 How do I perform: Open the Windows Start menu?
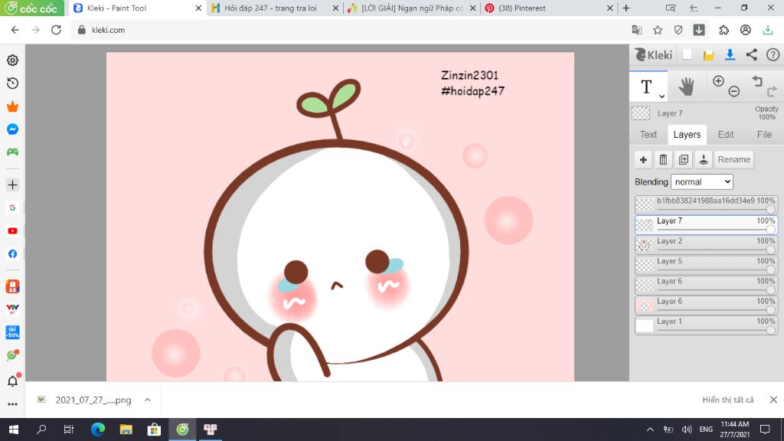[14, 430]
